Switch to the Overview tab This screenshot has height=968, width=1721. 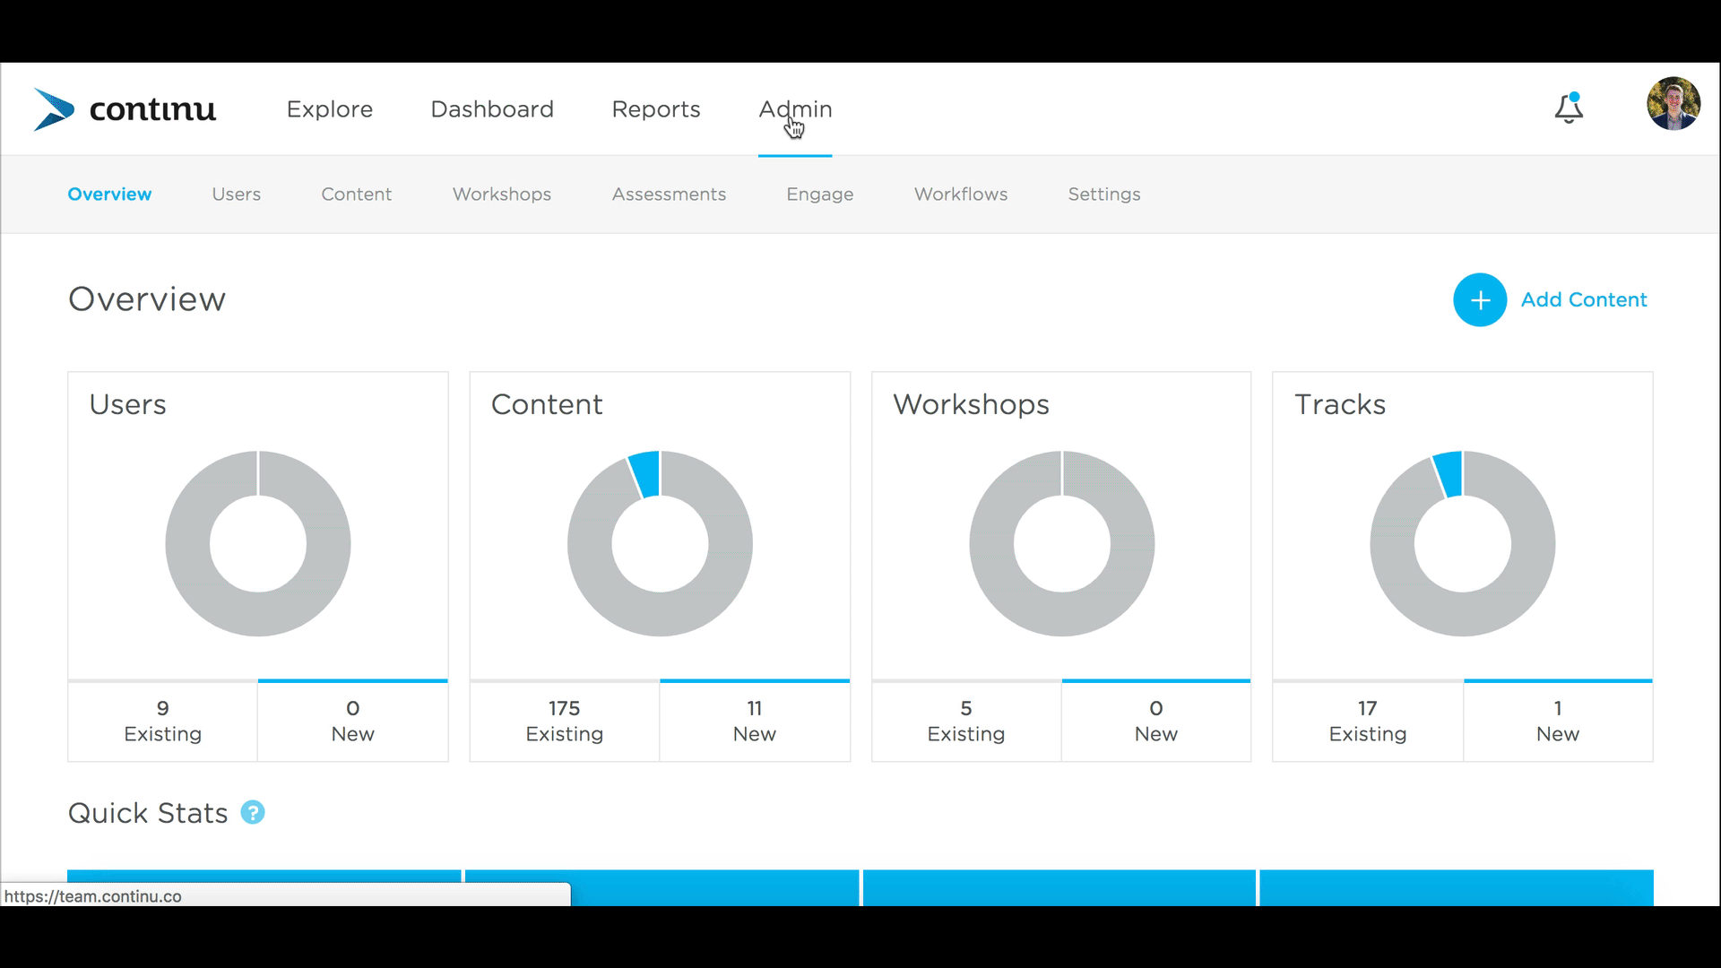(x=109, y=194)
